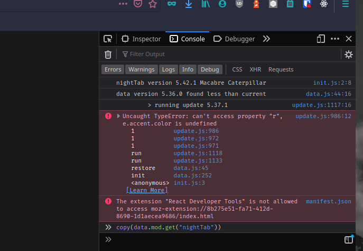The height and width of the screenshot is (251, 363).
Task: Open the Debugger tab
Action: (234, 39)
